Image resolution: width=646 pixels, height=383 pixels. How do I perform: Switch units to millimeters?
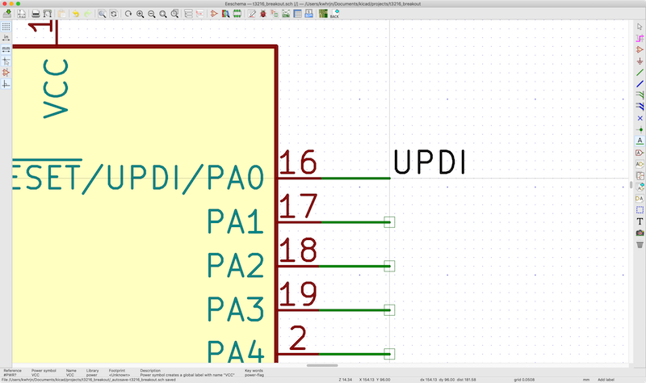pos(6,50)
